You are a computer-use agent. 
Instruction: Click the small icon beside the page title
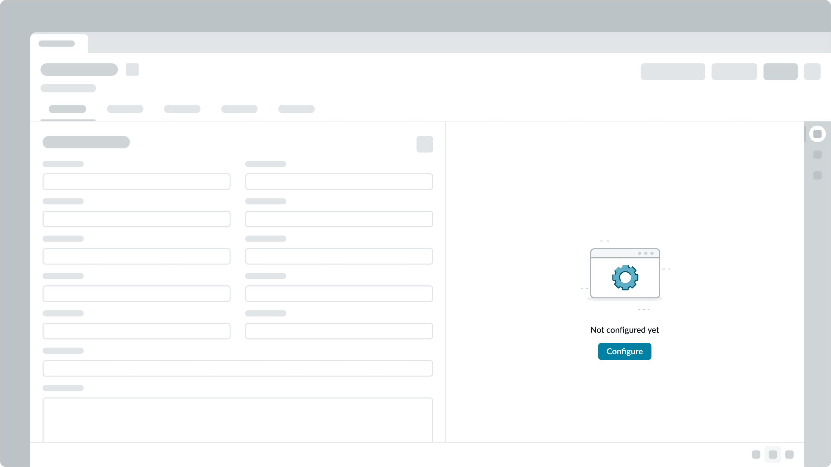point(132,69)
